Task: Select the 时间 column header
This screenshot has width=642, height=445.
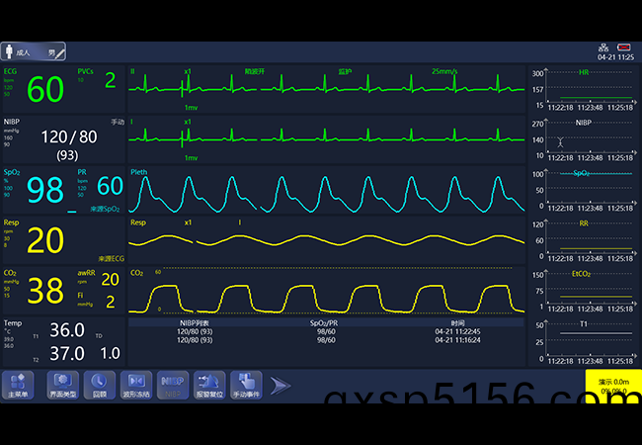Action: coord(457,323)
